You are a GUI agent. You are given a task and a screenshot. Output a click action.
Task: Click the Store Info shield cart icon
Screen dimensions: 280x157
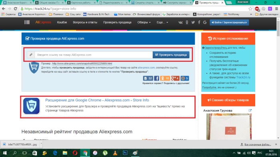(32, 106)
